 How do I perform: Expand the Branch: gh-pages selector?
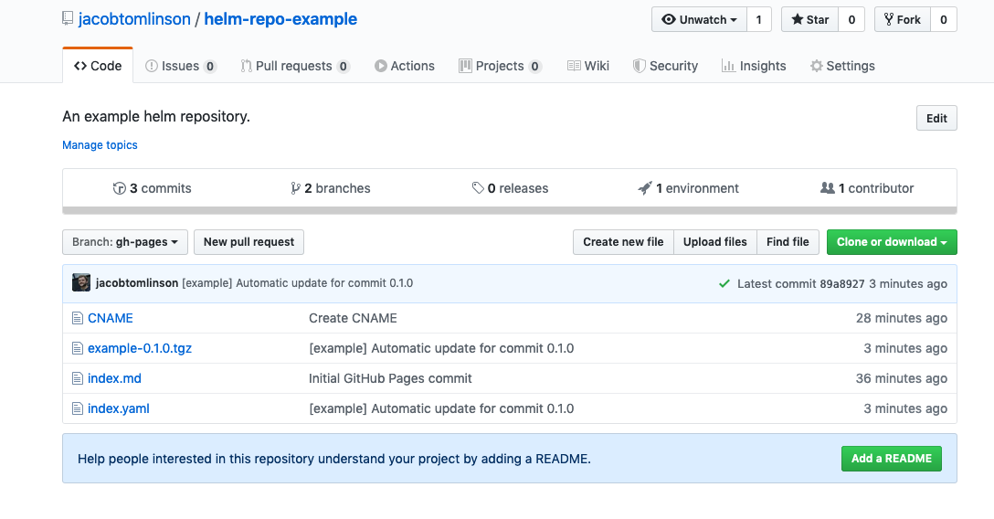tap(125, 242)
